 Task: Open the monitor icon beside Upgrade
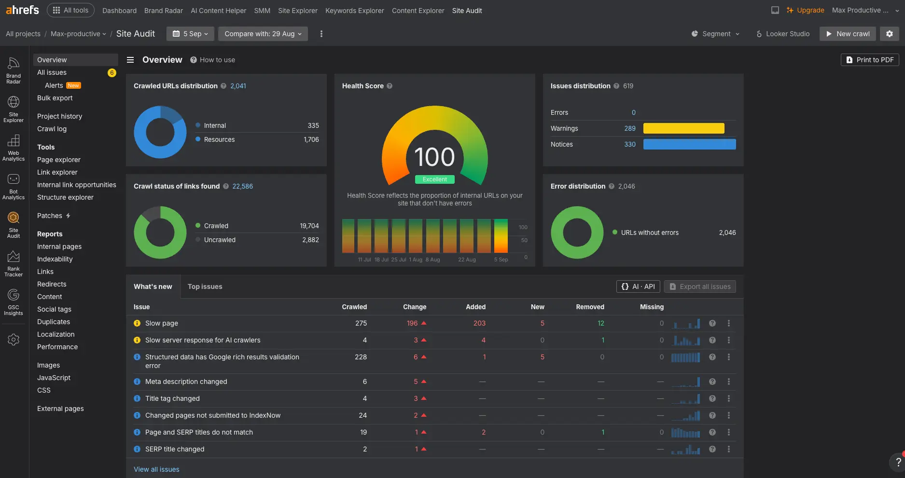pyautogui.click(x=775, y=10)
